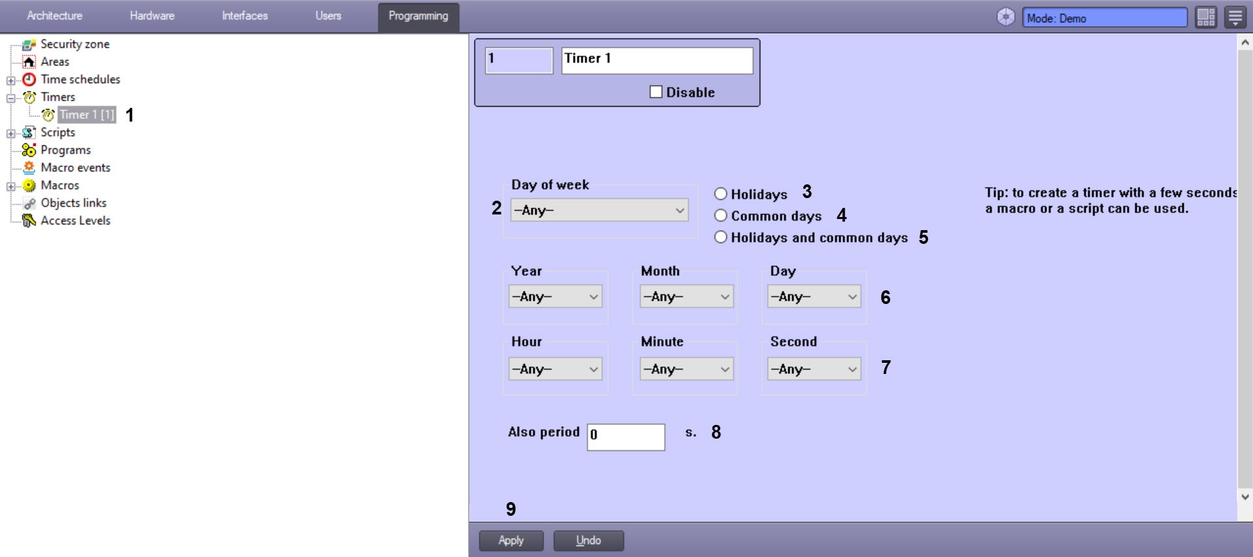Viewport: 1253px width, 557px height.
Task: Click the round icon beside Mode field
Action: (x=1006, y=17)
